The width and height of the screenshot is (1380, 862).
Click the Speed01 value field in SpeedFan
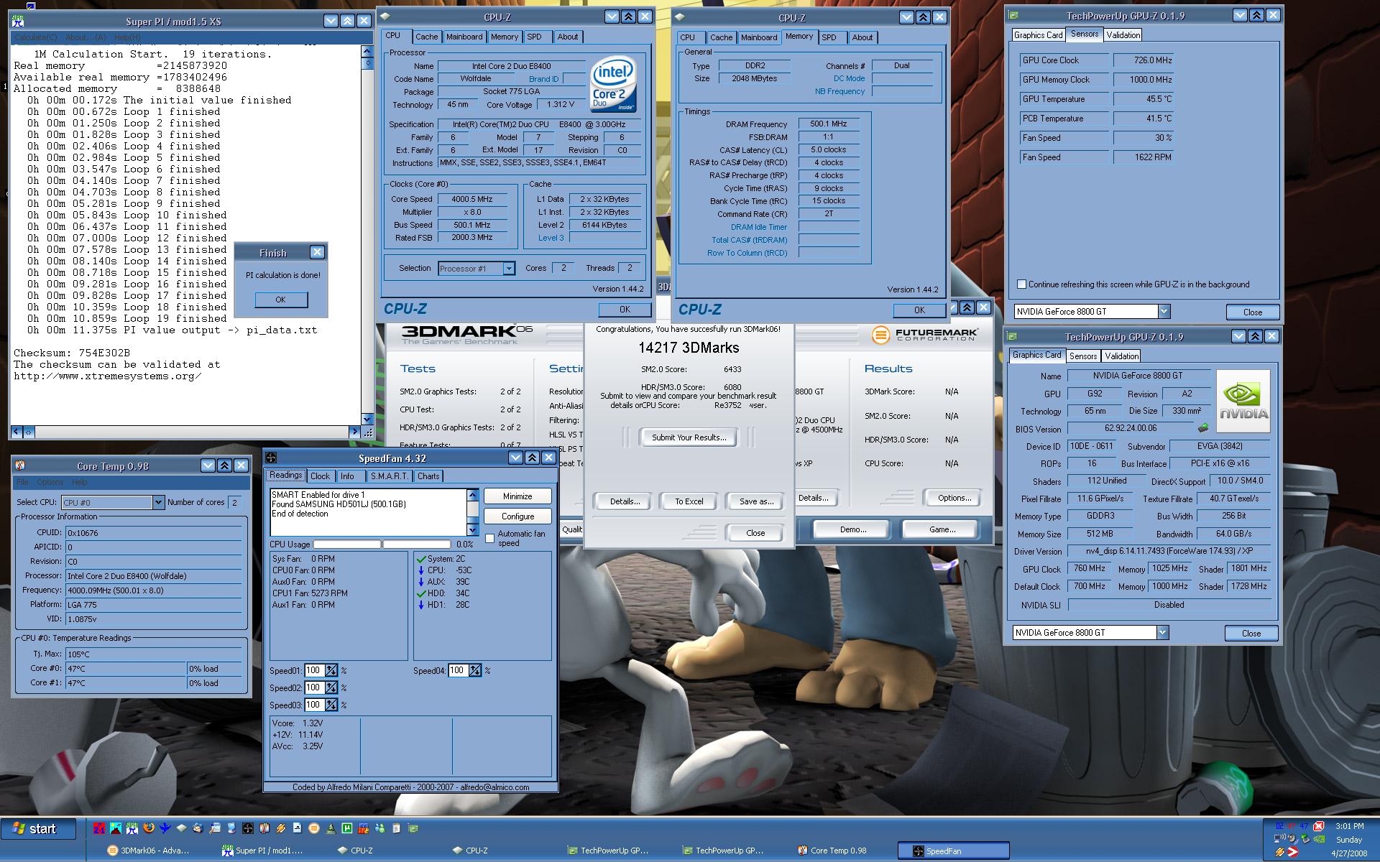click(x=314, y=670)
